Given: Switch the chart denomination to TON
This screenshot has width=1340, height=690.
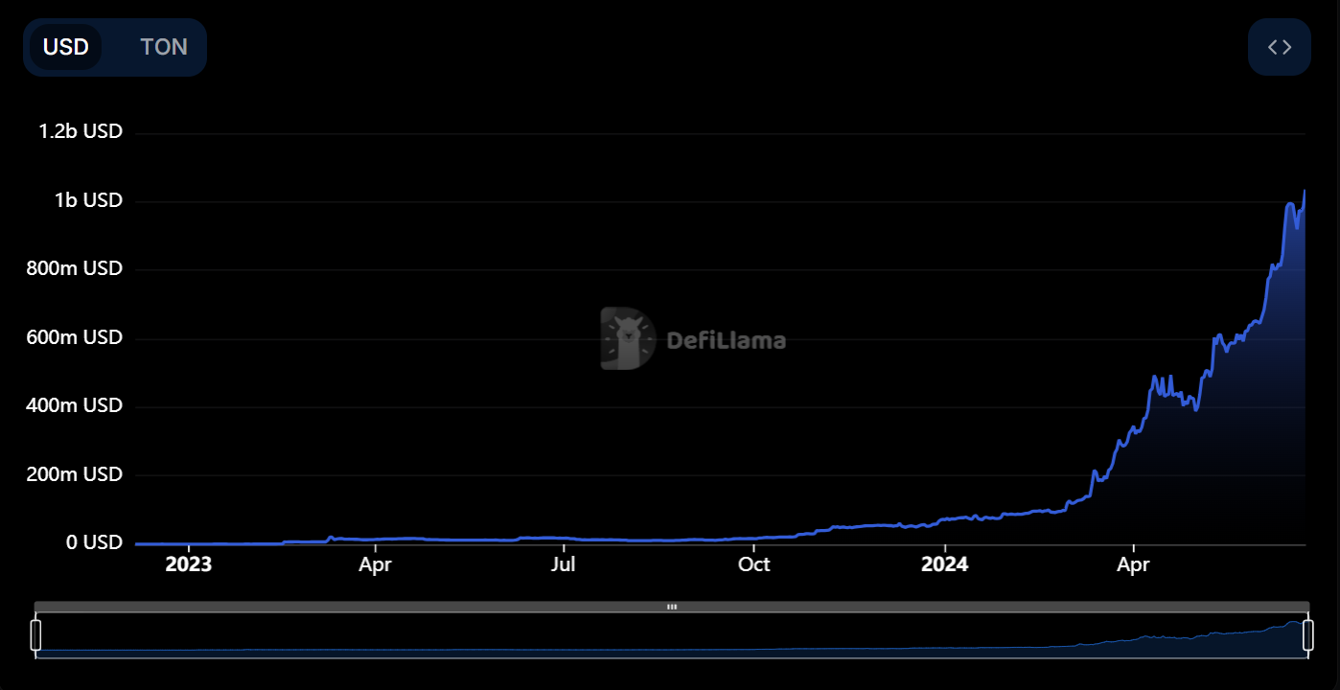Looking at the screenshot, I should pyautogui.click(x=164, y=47).
